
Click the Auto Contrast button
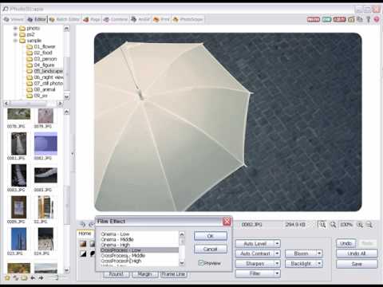tap(255, 254)
